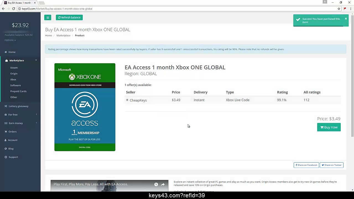The width and height of the screenshot is (354, 199).
Task: Click the Home breadcrumb link
Action: click(48, 35)
